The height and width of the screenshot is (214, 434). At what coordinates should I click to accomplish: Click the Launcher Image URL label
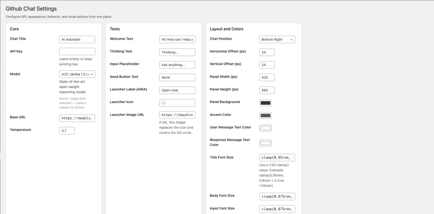127,114
